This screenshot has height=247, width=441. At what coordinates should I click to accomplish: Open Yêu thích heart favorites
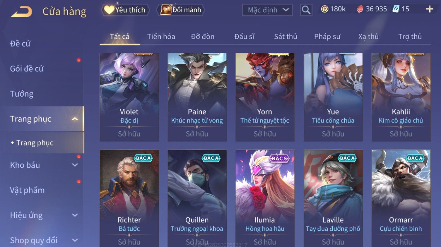pos(125,10)
